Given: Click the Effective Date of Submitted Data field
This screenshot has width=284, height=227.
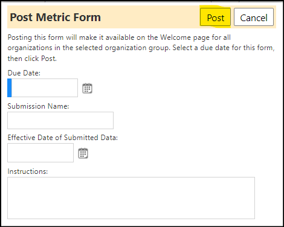Looking at the screenshot, I should click(x=40, y=153).
